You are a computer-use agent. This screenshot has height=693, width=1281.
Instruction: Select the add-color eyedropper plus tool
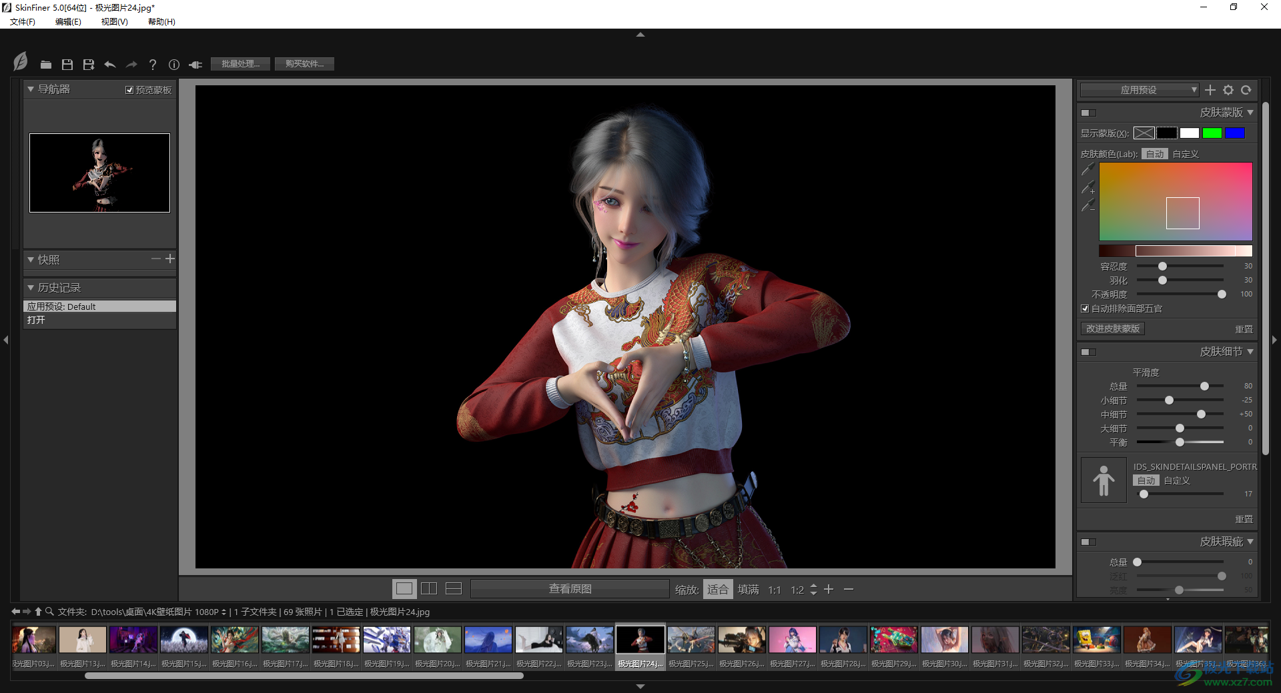click(x=1088, y=187)
